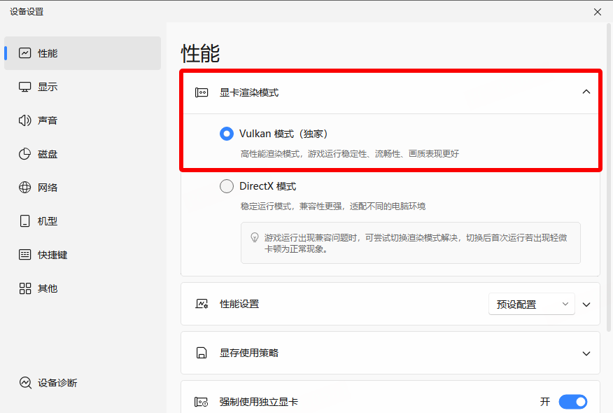Close the 设备设置 window
The image size is (613, 413).
(x=597, y=11)
